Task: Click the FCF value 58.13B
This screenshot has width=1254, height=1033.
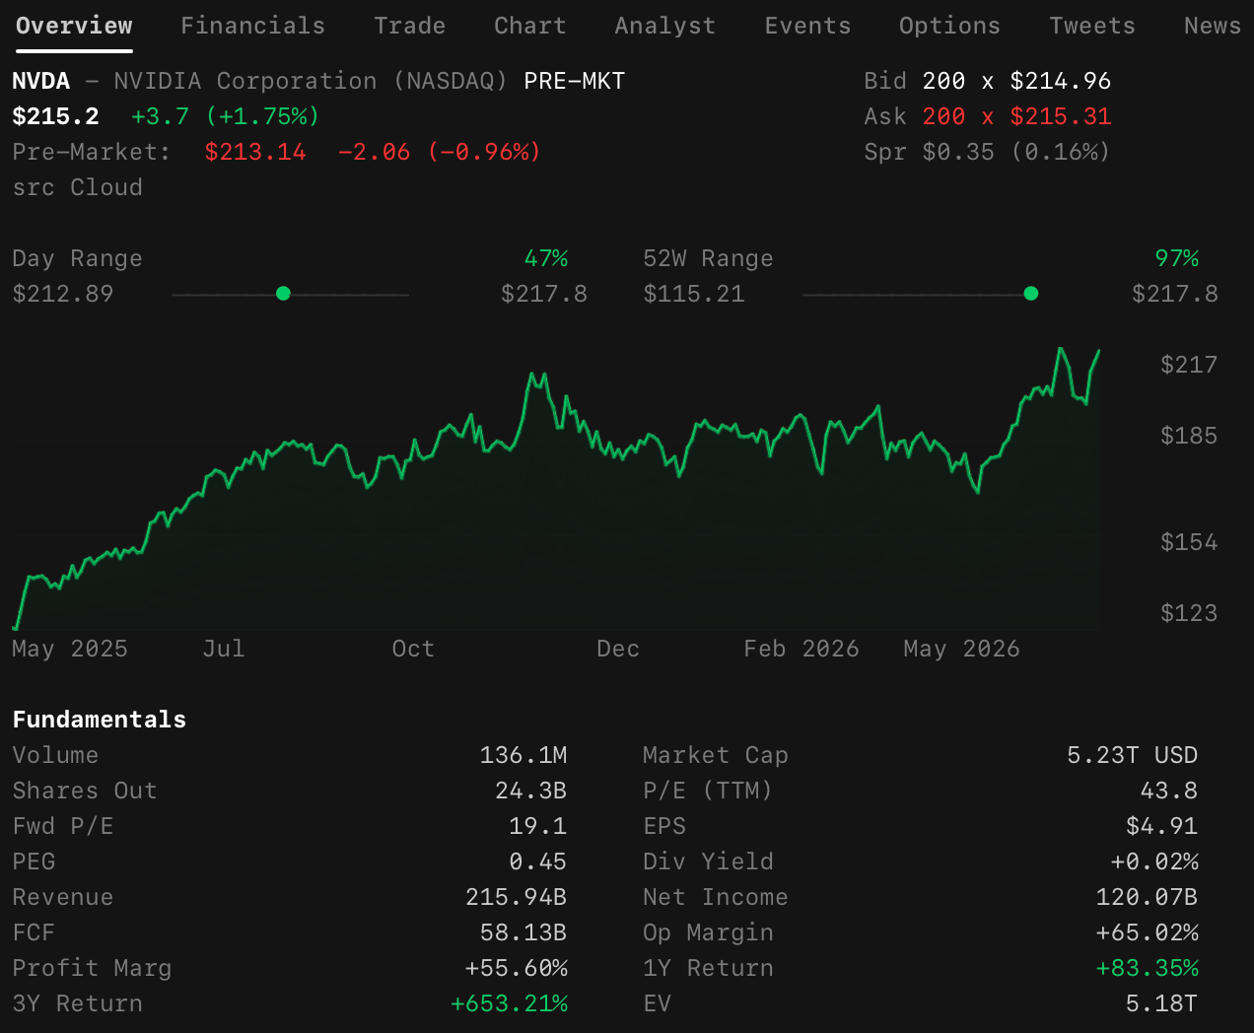Action: point(523,932)
